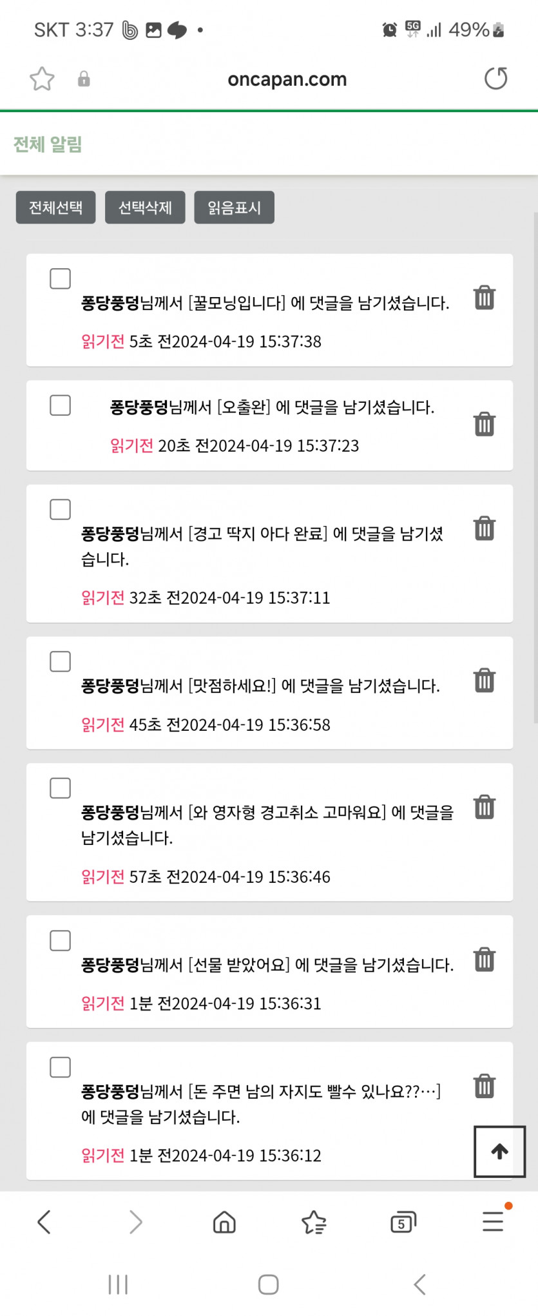This screenshot has height=1316, width=538.
Task: Trash the 맛점하세요! notification
Action: click(x=485, y=680)
